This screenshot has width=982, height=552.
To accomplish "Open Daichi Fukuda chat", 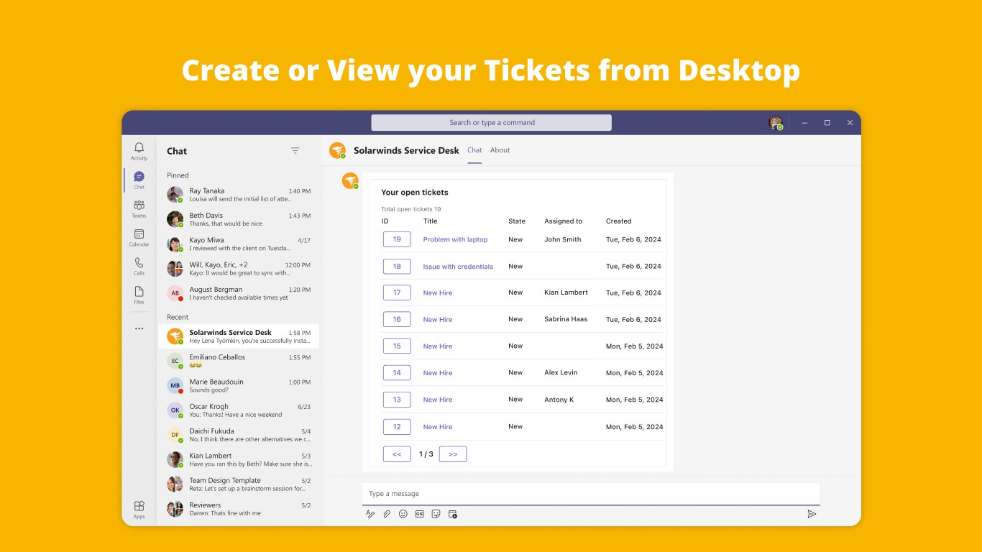I will (x=239, y=435).
